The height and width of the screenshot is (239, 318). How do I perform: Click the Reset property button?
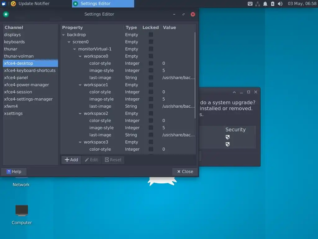point(113,160)
